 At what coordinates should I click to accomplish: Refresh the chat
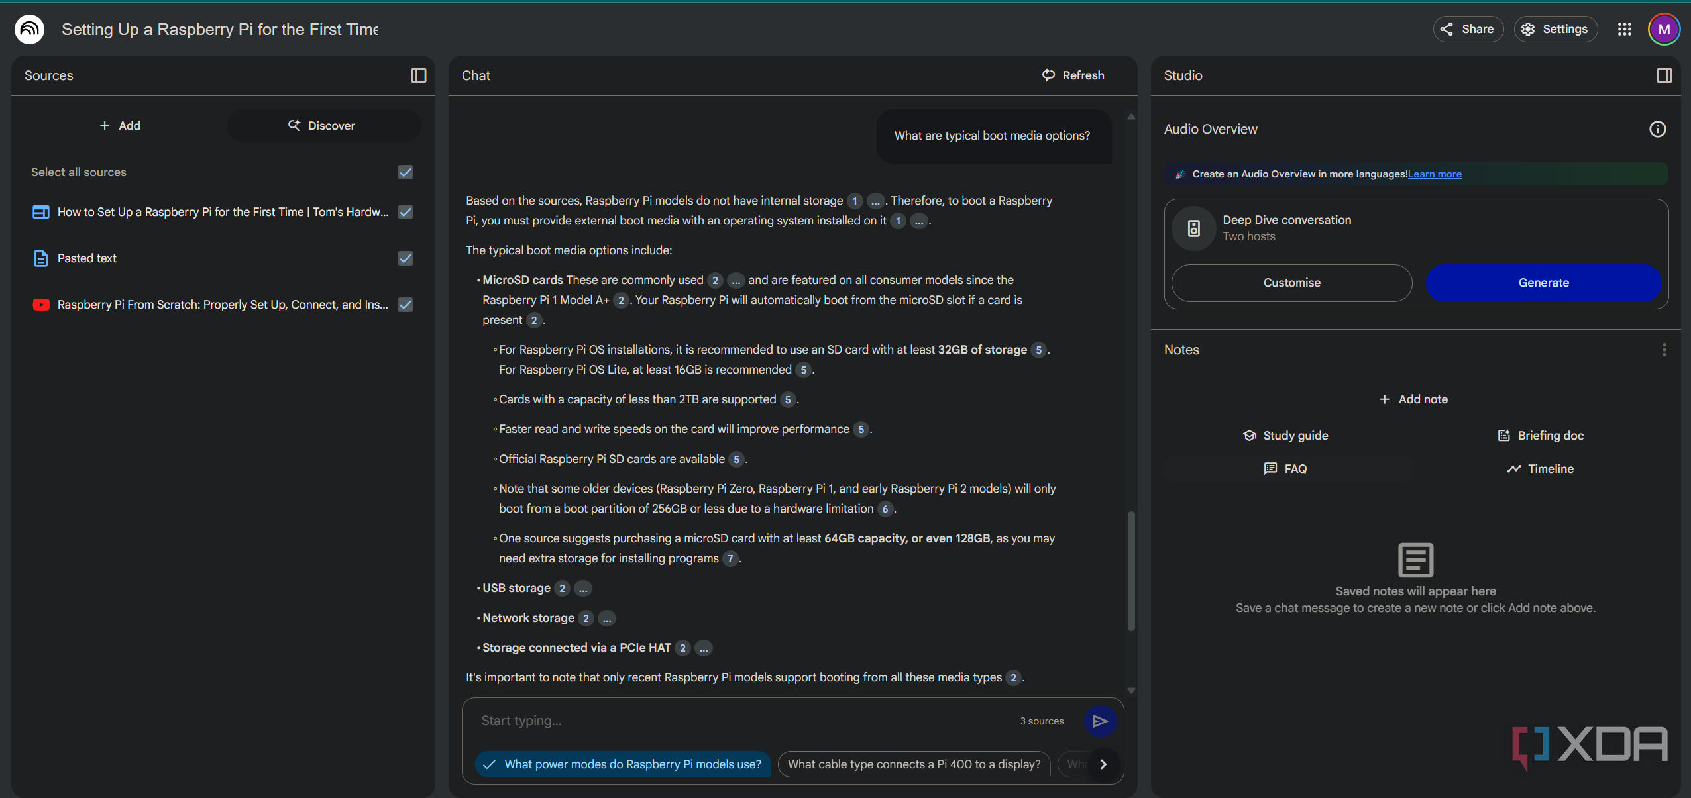[x=1073, y=75]
